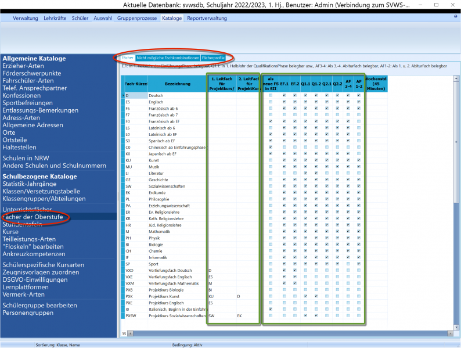
Task: Open Zeugnisvorlagen zuordnen
Action: pos(41,272)
